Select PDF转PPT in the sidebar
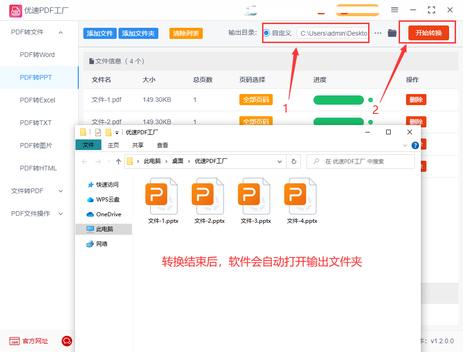Screen dimensions: 463x352 (x=36, y=78)
